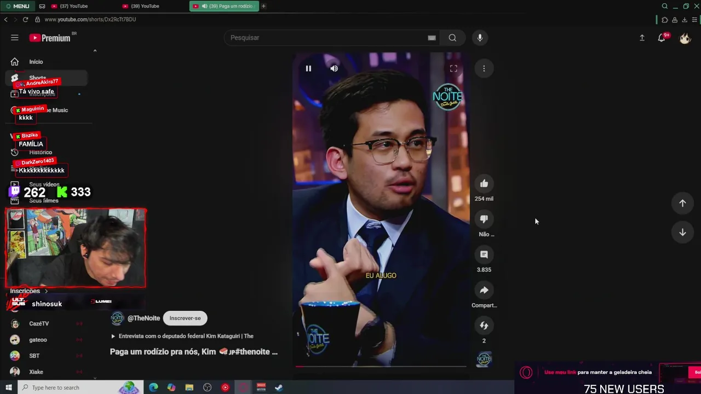701x394 pixels.
Task: Click the Pesquisar search field
Action: [326, 38]
